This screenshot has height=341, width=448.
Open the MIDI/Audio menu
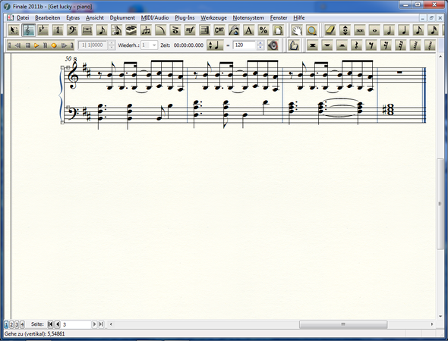point(155,17)
